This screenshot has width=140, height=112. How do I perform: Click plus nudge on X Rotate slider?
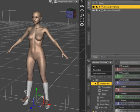click(x=134, y=90)
